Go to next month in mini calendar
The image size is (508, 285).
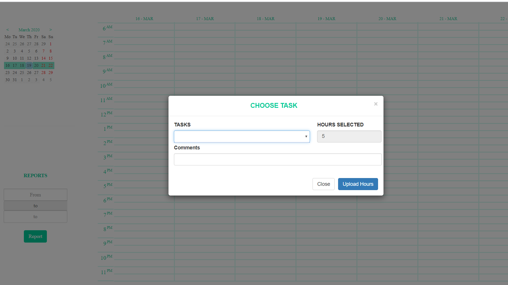pos(51,30)
